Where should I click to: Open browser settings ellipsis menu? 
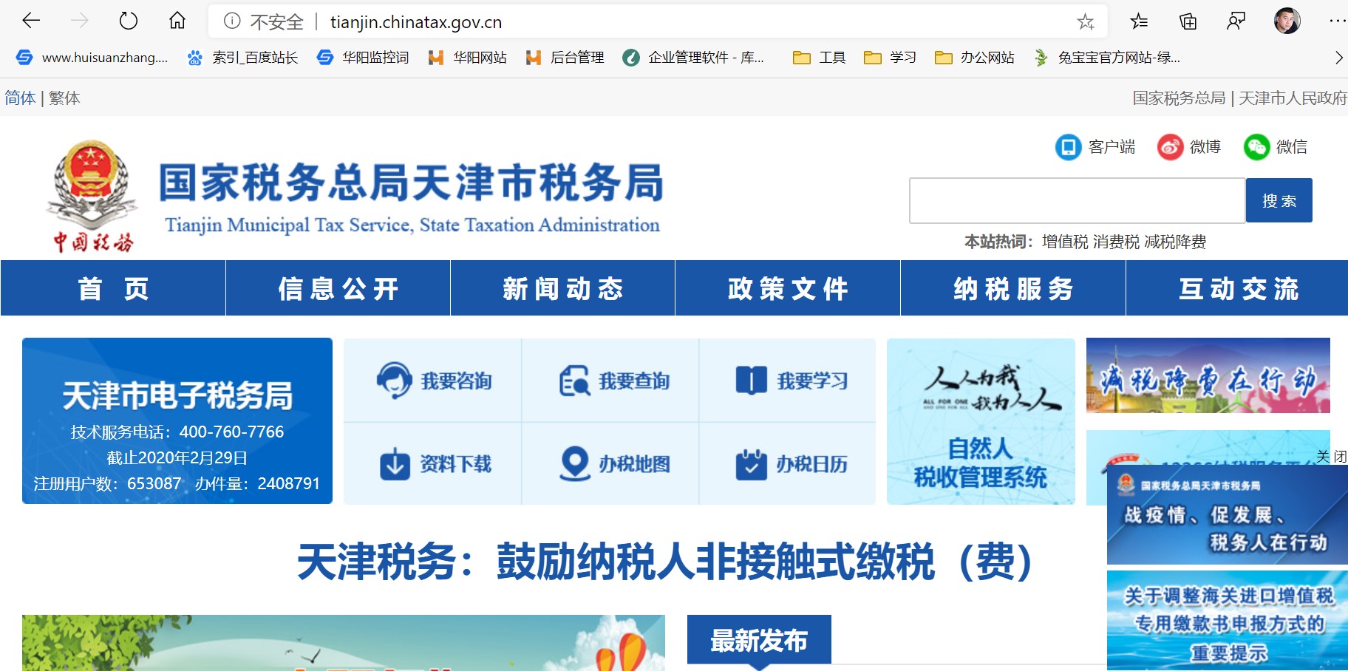pyautogui.click(x=1337, y=21)
